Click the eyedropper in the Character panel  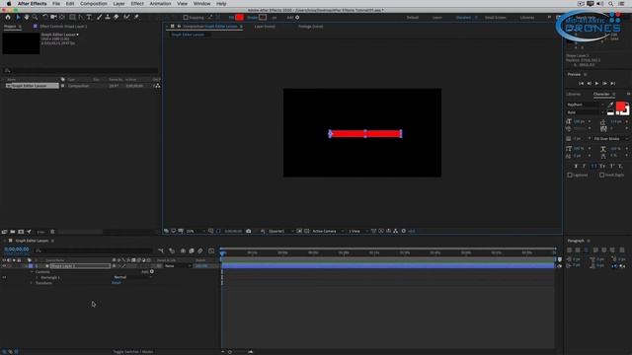(610, 105)
